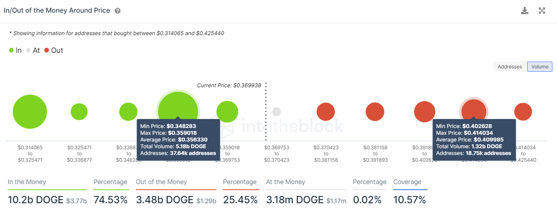Viewport: 557px width, 223px height.
Task: Click the fullscreen expand icon
Action: pos(542,11)
